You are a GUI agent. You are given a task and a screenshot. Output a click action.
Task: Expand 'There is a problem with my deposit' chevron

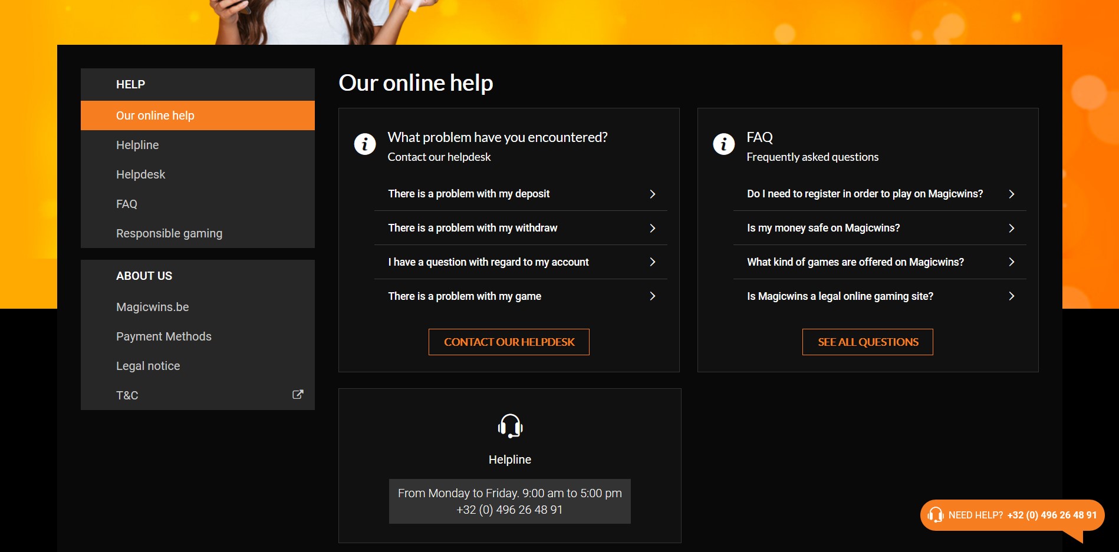point(653,194)
